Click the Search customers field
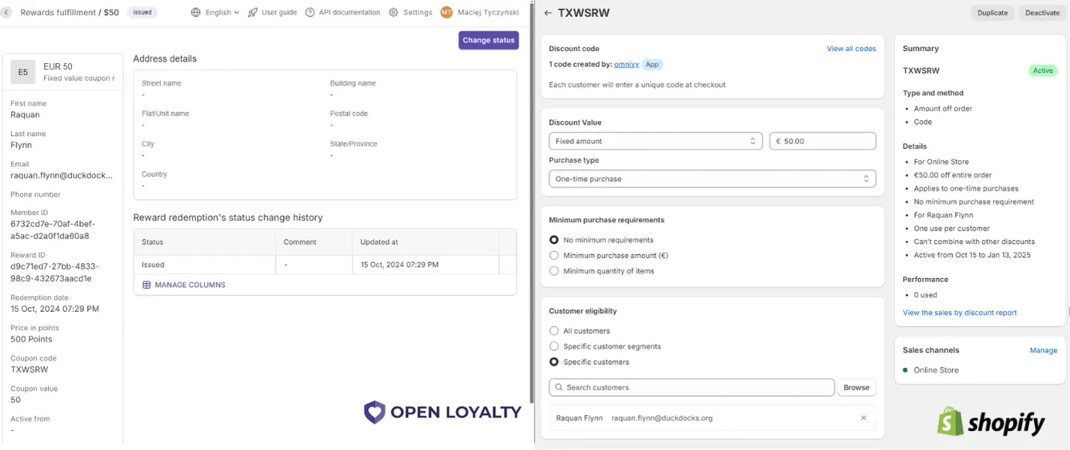1070x450 pixels. coord(691,388)
